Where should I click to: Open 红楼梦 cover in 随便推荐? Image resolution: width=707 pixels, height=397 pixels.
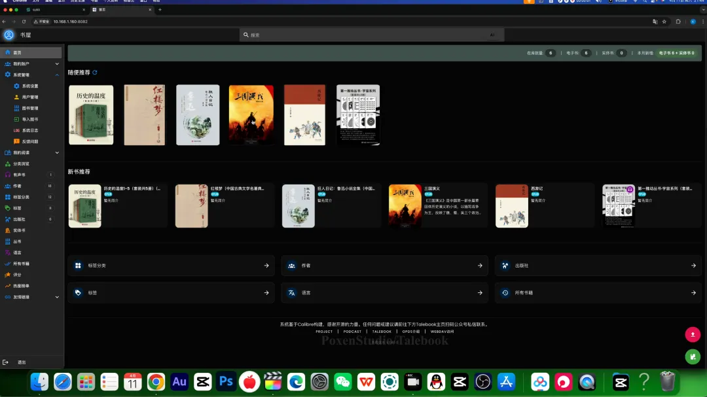click(x=144, y=115)
